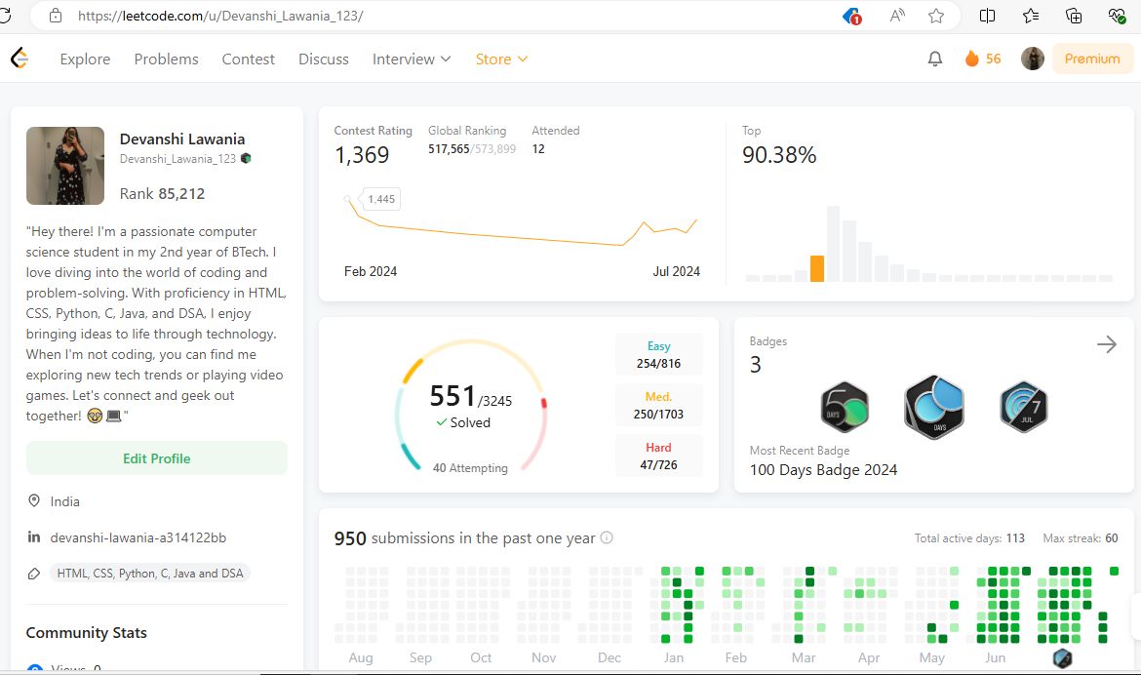The width and height of the screenshot is (1141, 675).
Task: Click the Edit Profile button
Action: pyautogui.click(x=157, y=458)
